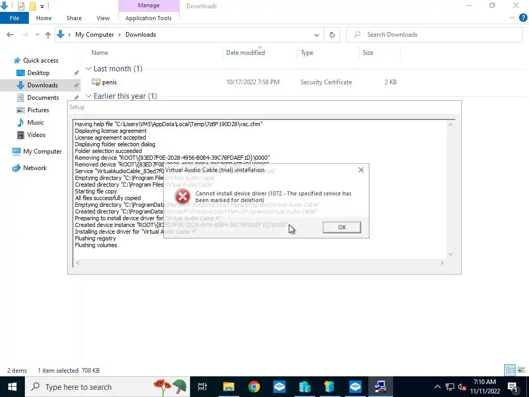Click the Setup log scroll-up arrow
This screenshot has width=529, height=397.
click(450, 125)
